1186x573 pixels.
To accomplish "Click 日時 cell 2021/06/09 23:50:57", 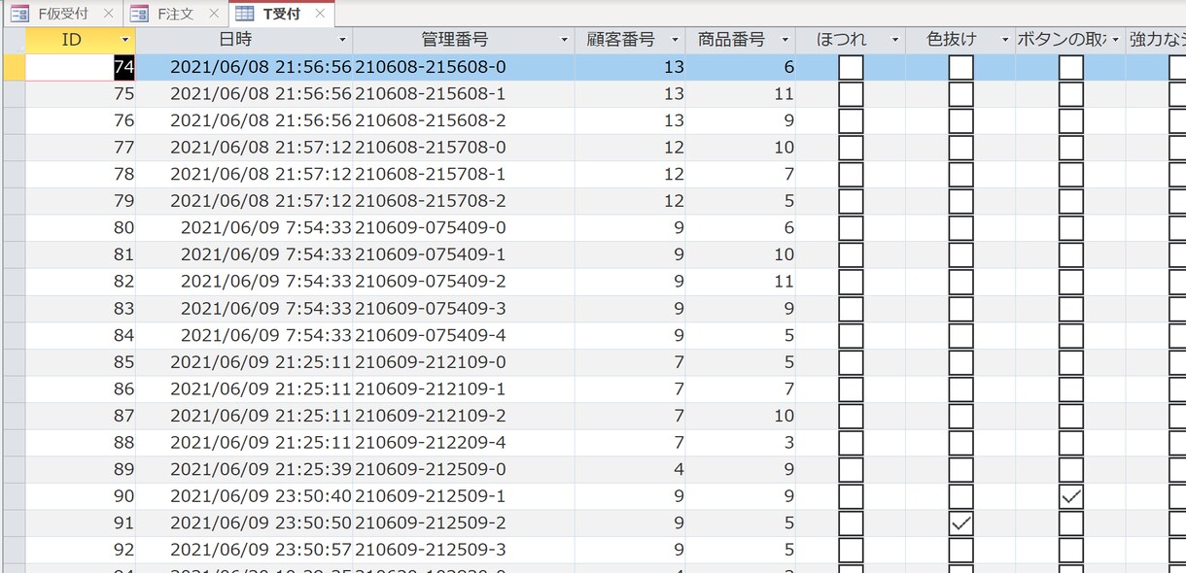I will pos(244,550).
